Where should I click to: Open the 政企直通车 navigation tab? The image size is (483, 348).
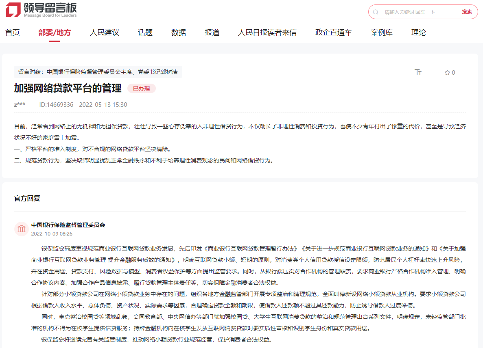coord(333,32)
